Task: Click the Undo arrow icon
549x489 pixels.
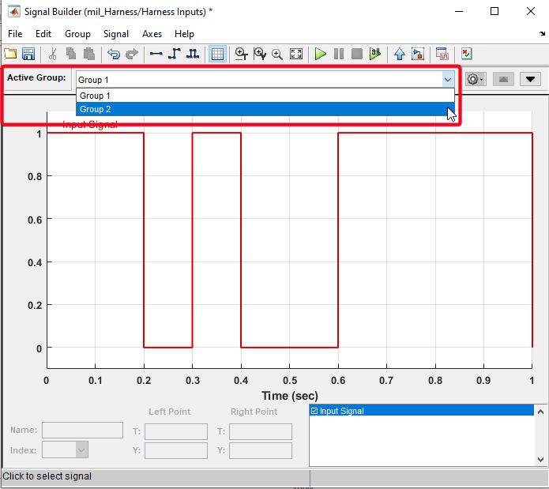Action: pos(114,55)
